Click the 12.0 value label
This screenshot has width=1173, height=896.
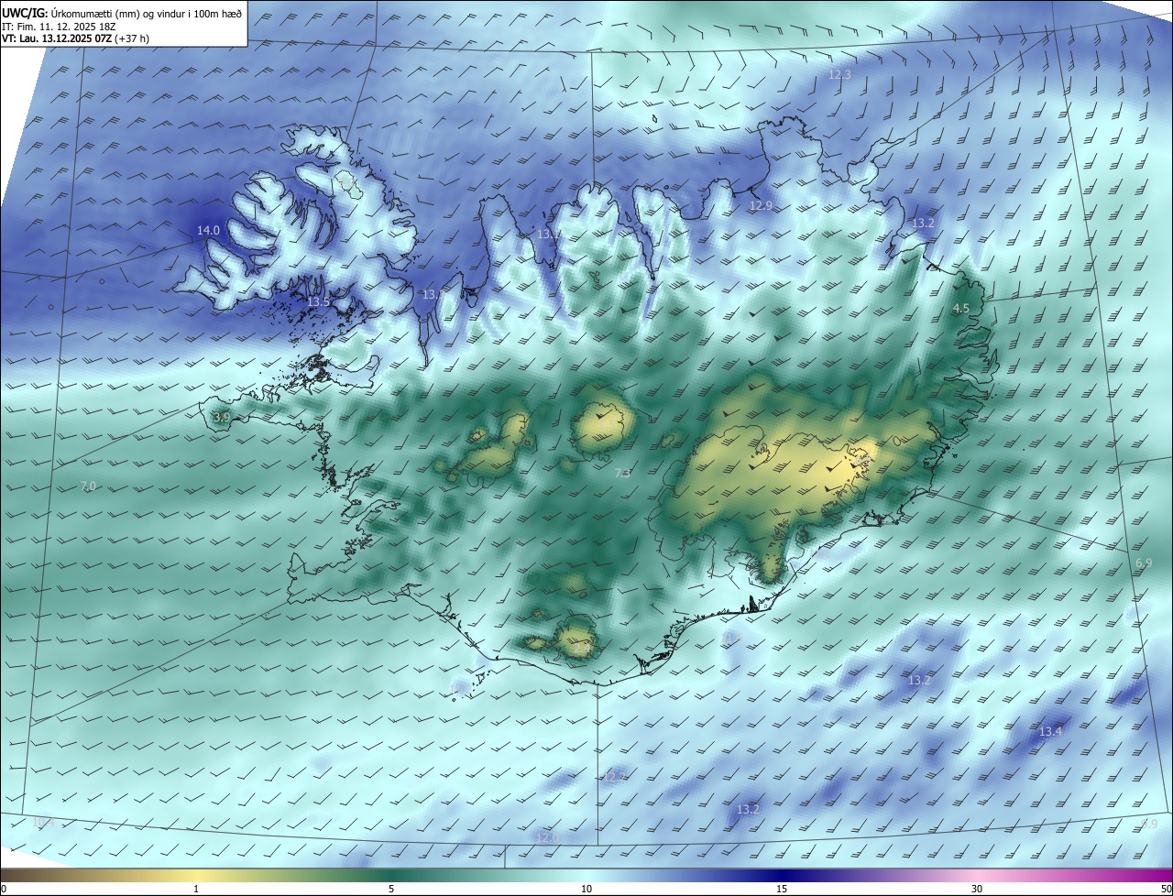tap(547, 837)
